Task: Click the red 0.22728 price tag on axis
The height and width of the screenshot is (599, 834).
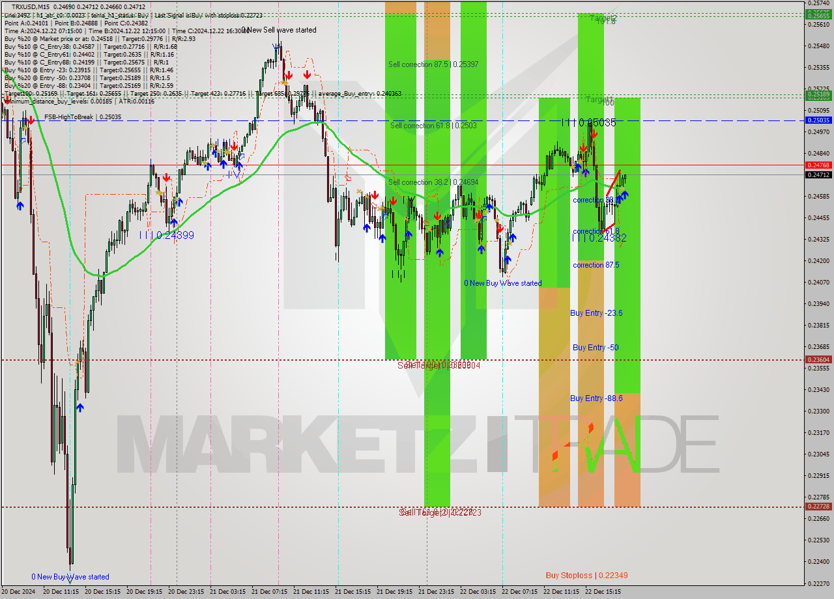Action: point(819,506)
